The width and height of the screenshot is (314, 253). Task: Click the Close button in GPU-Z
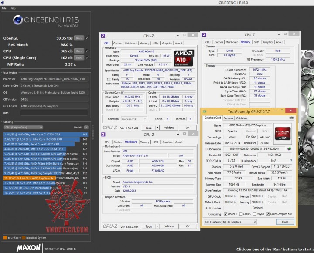click(285, 222)
